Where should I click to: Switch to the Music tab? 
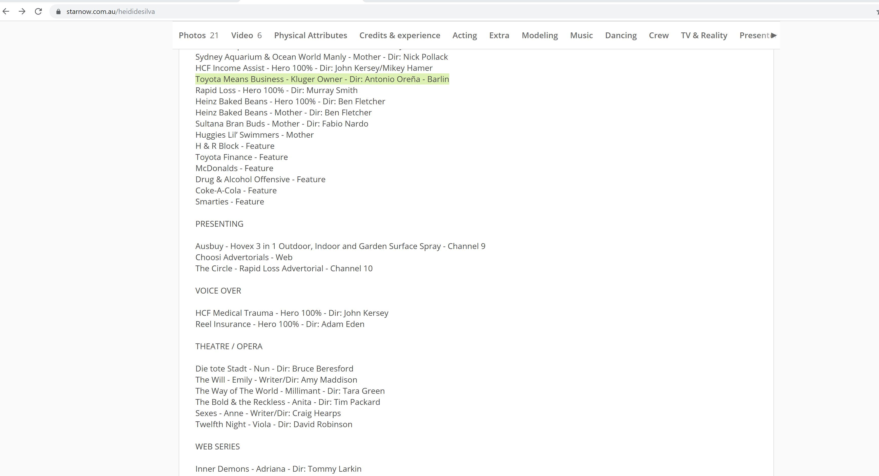click(581, 35)
